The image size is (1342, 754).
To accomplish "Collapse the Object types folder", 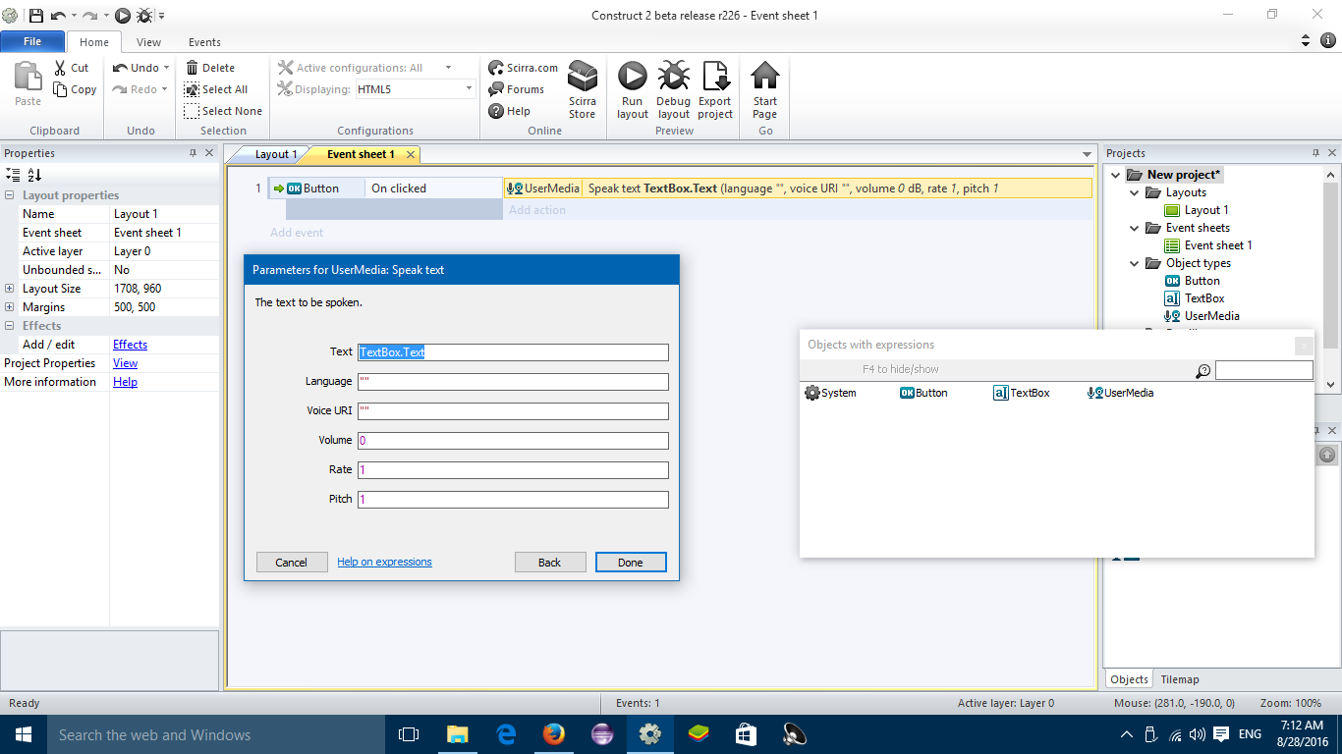I will pos(1134,263).
